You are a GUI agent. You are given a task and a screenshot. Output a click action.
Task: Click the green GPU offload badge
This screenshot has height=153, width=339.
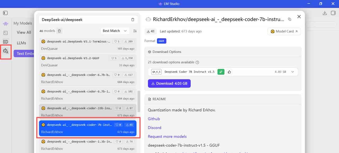[x=221, y=72]
